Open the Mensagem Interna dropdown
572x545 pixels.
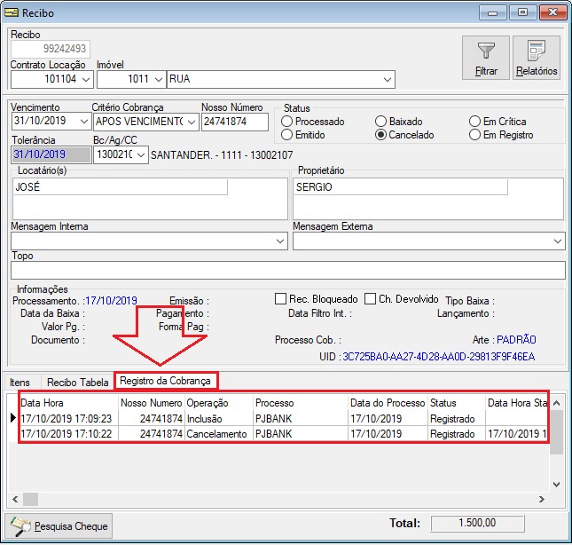279,241
